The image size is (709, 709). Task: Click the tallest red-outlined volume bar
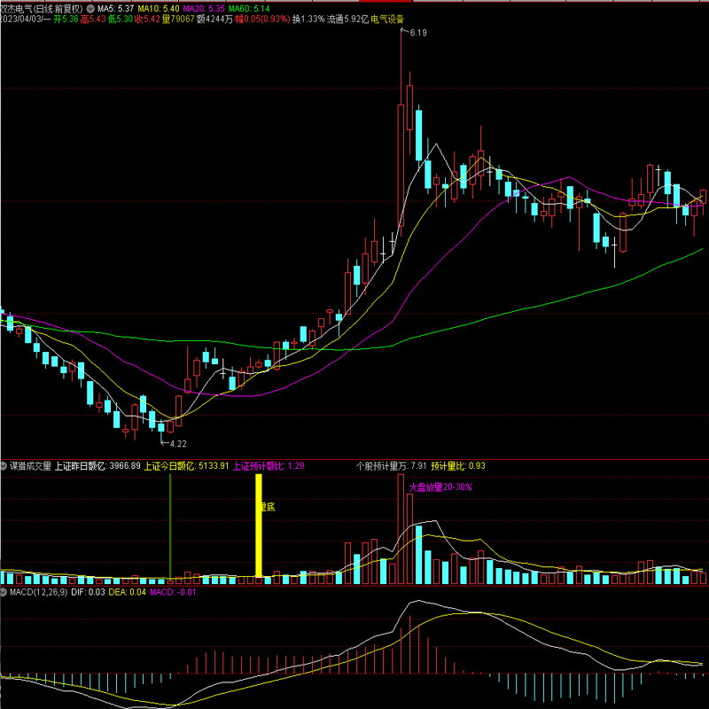(409, 536)
